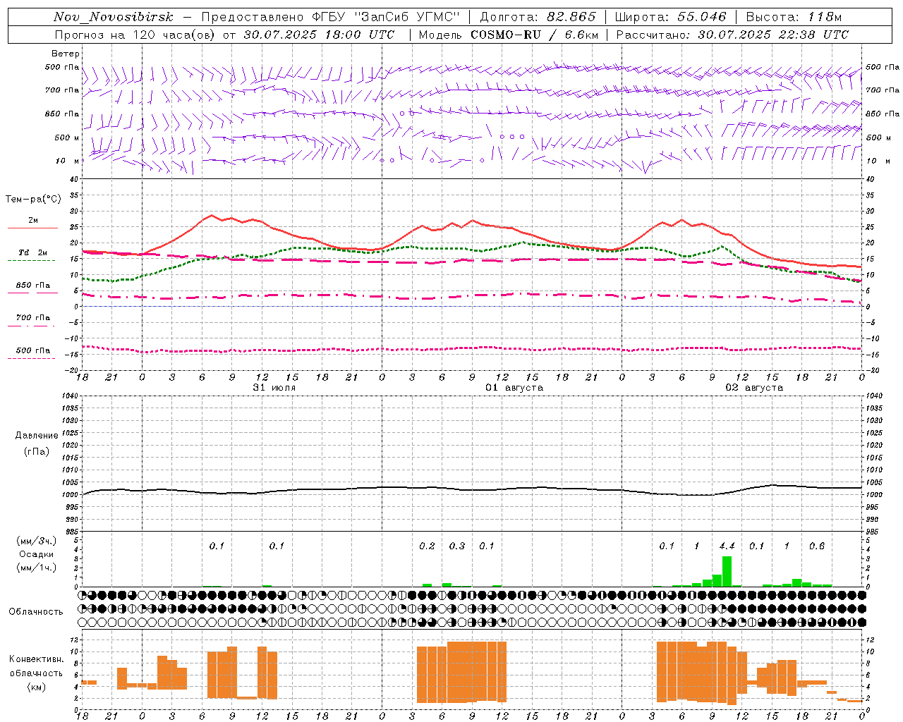Click the model name COSMO-RU / 6.6км
This screenshot has width=903, height=722.
534,35
